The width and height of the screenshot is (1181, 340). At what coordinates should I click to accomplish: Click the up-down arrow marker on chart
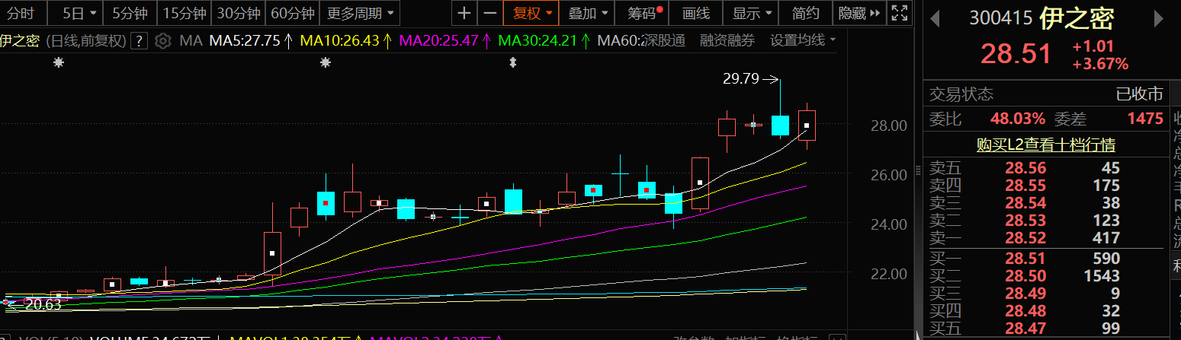point(512,63)
